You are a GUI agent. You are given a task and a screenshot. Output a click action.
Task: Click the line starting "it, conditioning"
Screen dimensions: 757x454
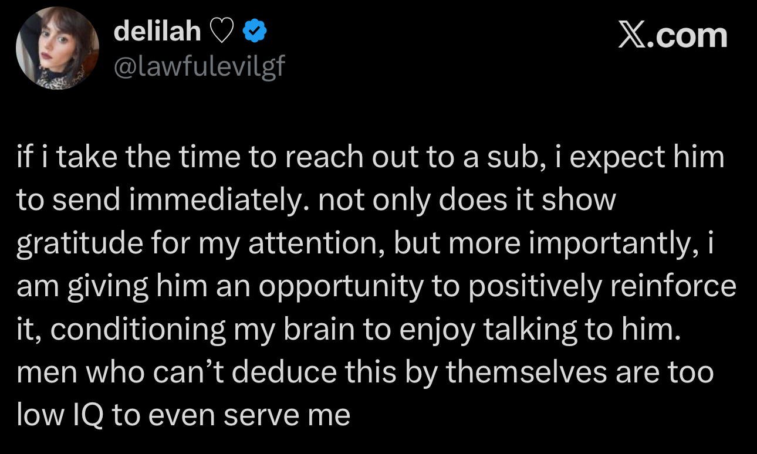click(x=349, y=331)
